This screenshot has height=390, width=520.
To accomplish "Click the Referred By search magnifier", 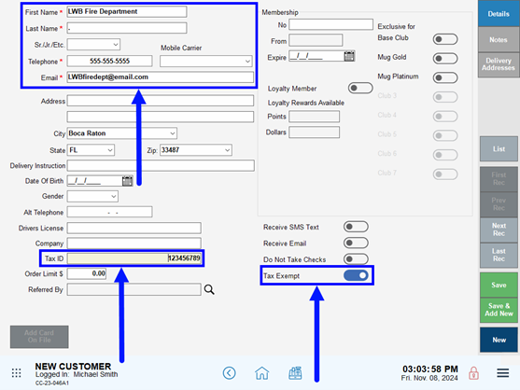I will pyautogui.click(x=209, y=289).
